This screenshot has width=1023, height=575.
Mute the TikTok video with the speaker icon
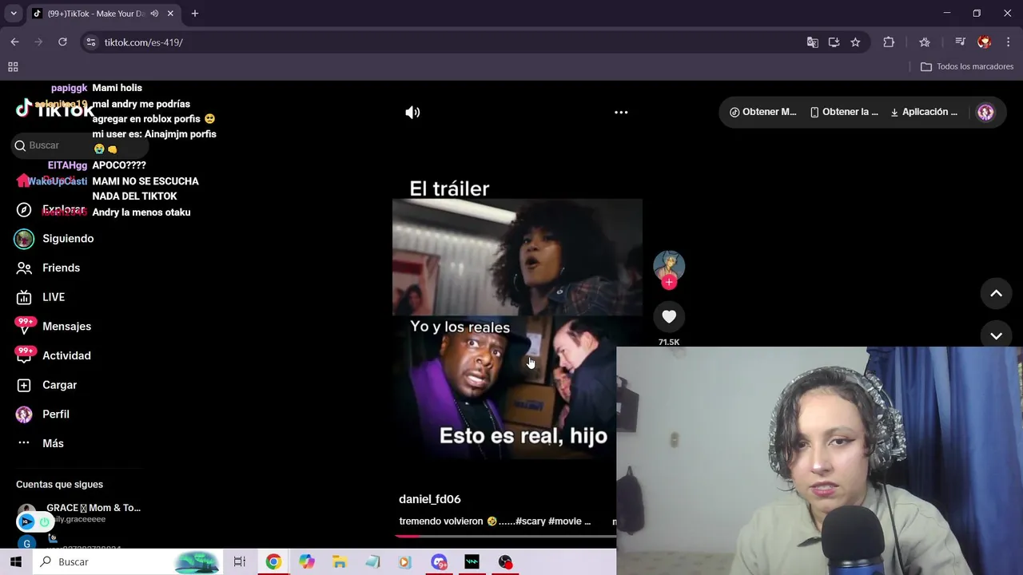pos(412,113)
